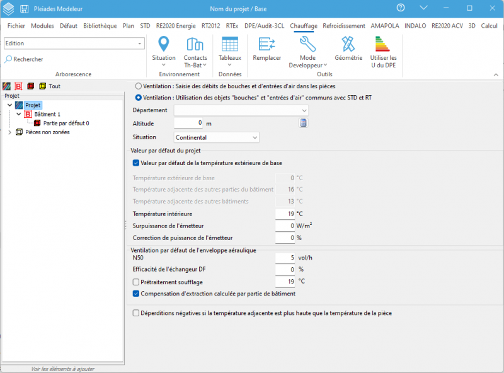Switch to the RE2020 Energie tab
The image size is (504, 373).
click(x=176, y=26)
